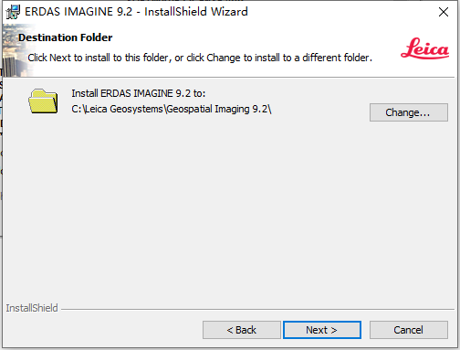This screenshot has width=460, height=350.
Task: Click the C:\Leica Geosystems install path text
Action: [x=172, y=109]
